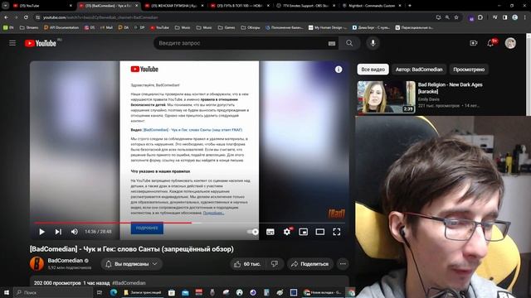Open 'Bad Religion - New Dark Ages' title

[x=450, y=88]
